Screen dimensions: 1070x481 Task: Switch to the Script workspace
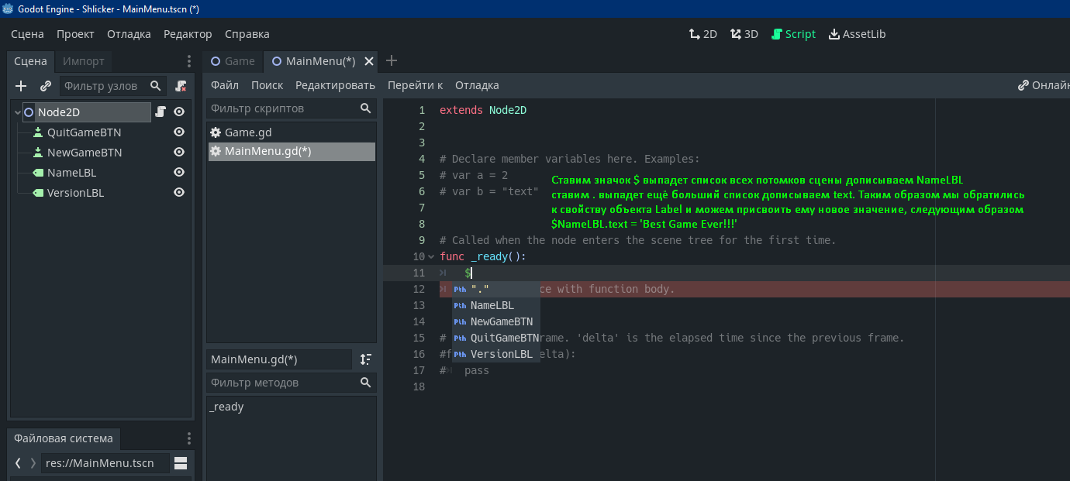(x=793, y=34)
